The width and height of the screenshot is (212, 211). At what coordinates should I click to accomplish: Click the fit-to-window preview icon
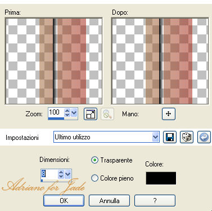[91, 114]
